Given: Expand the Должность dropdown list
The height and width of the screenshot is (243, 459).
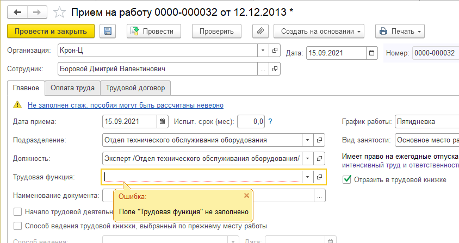Looking at the screenshot, I should tap(308, 158).
